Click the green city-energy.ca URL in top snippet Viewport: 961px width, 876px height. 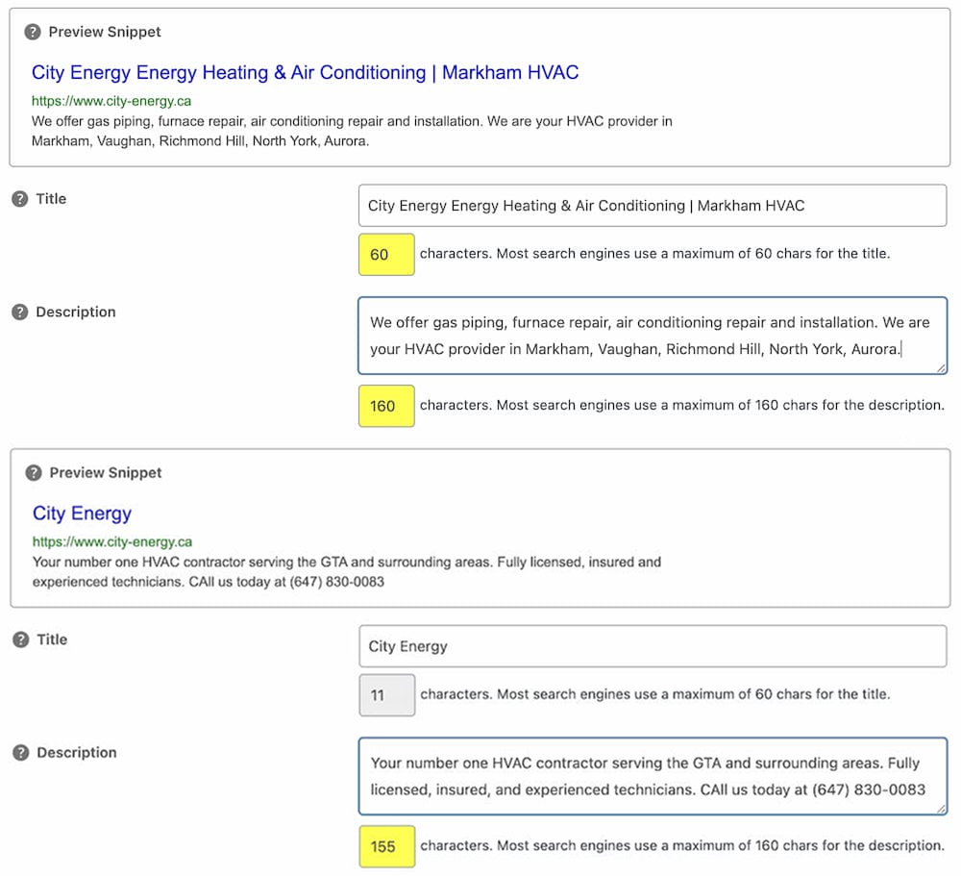111,101
